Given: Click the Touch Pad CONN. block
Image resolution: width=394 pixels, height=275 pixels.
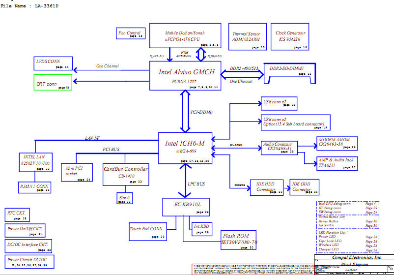Looking at the screenshot, I should (x=148, y=232).
